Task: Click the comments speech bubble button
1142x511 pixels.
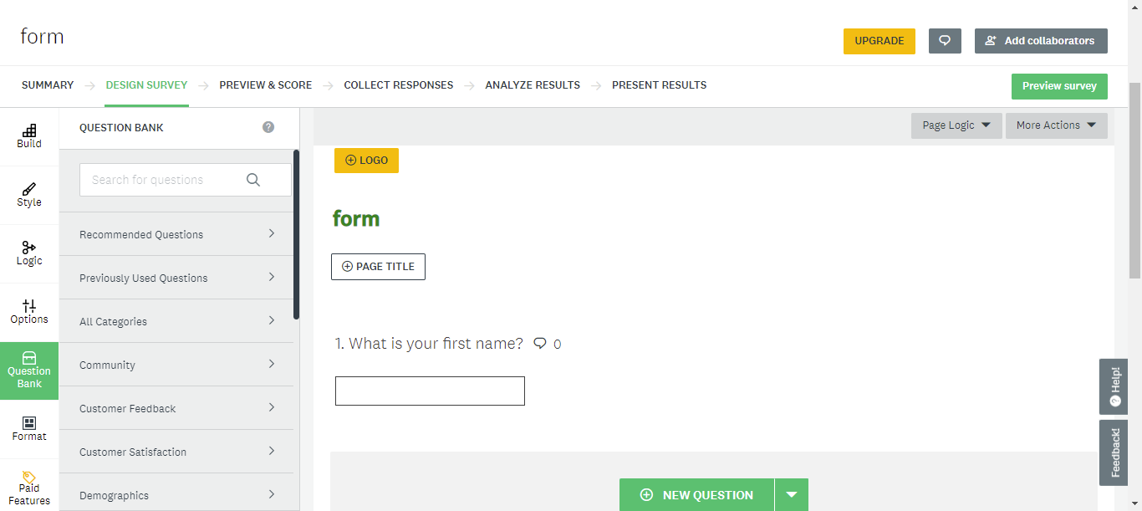Action: (x=945, y=41)
